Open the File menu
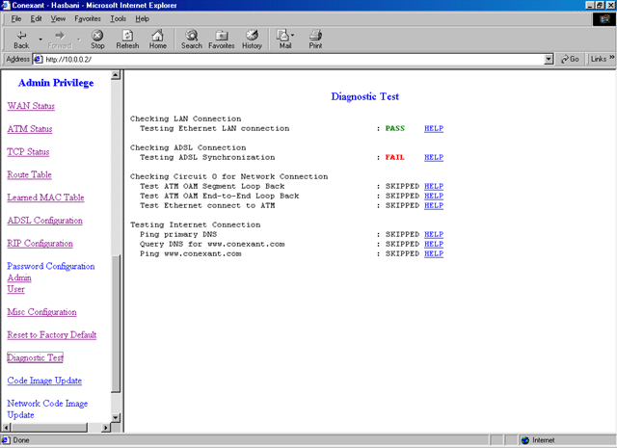This screenshot has width=617, height=448. 16,19
